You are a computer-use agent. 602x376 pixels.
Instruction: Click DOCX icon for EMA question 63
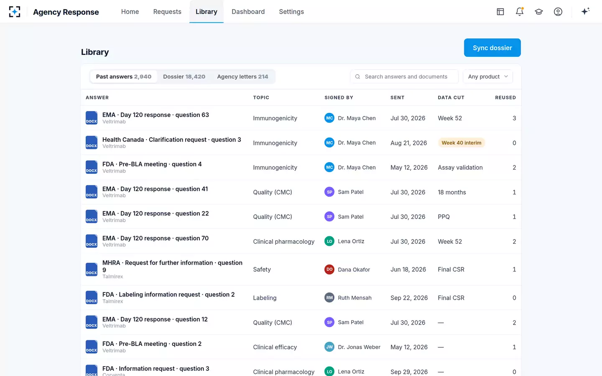92,118
